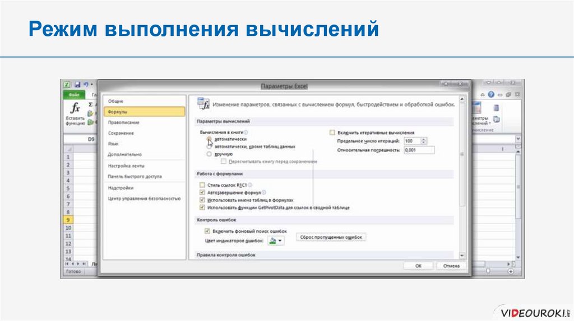574x321 pixels.
Task: Click the 'Предельное число итераций' field showing 100
Action: click(413, 141)
